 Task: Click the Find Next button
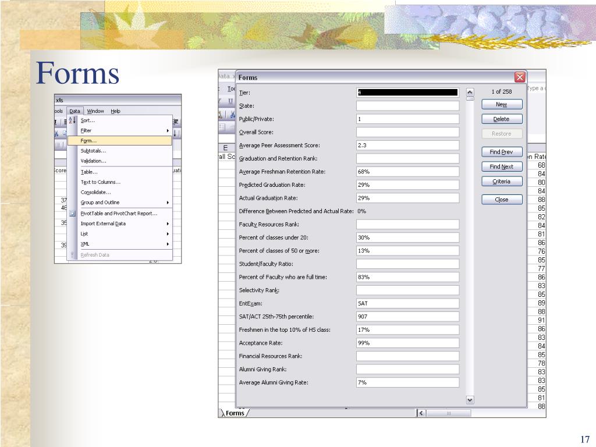[x=502, y=166]
